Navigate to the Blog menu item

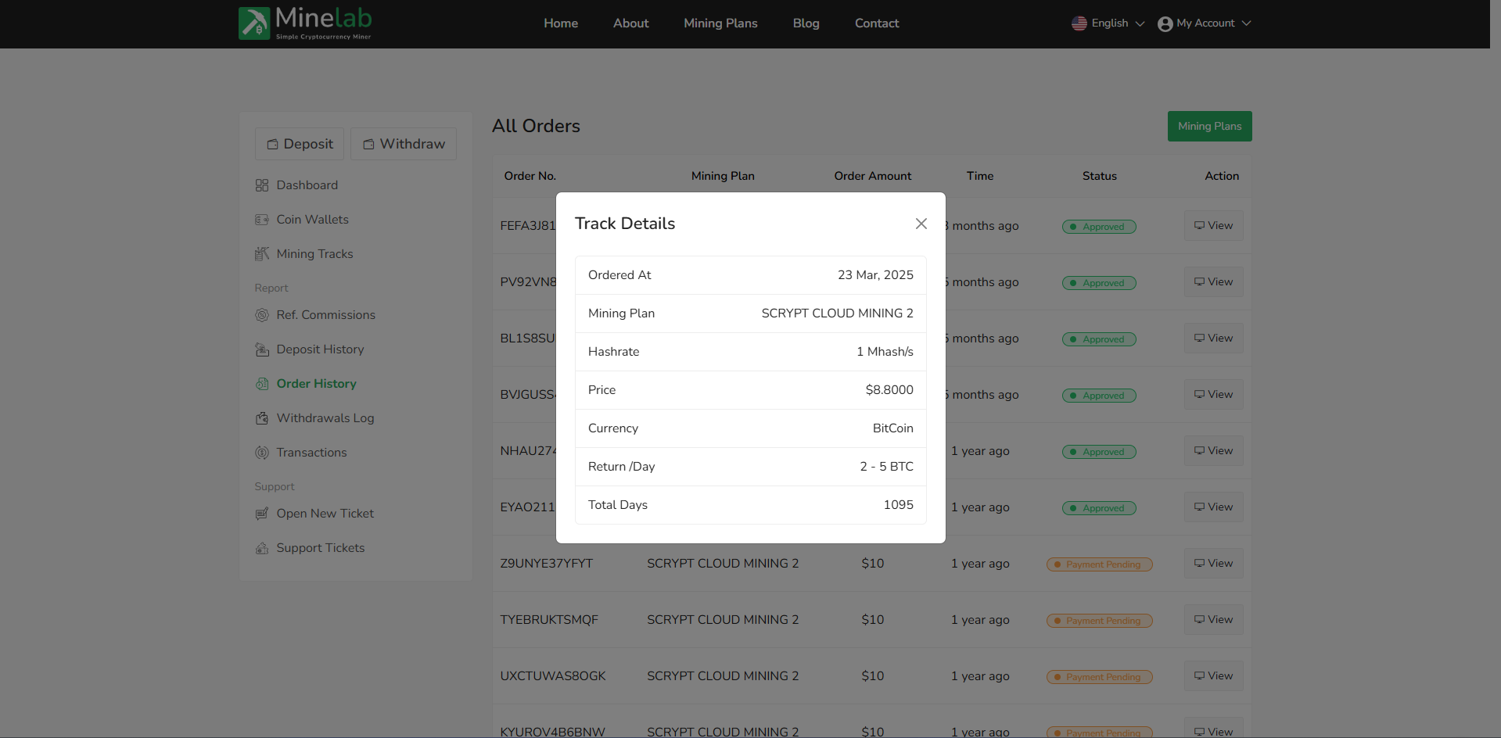pos(806,23)
